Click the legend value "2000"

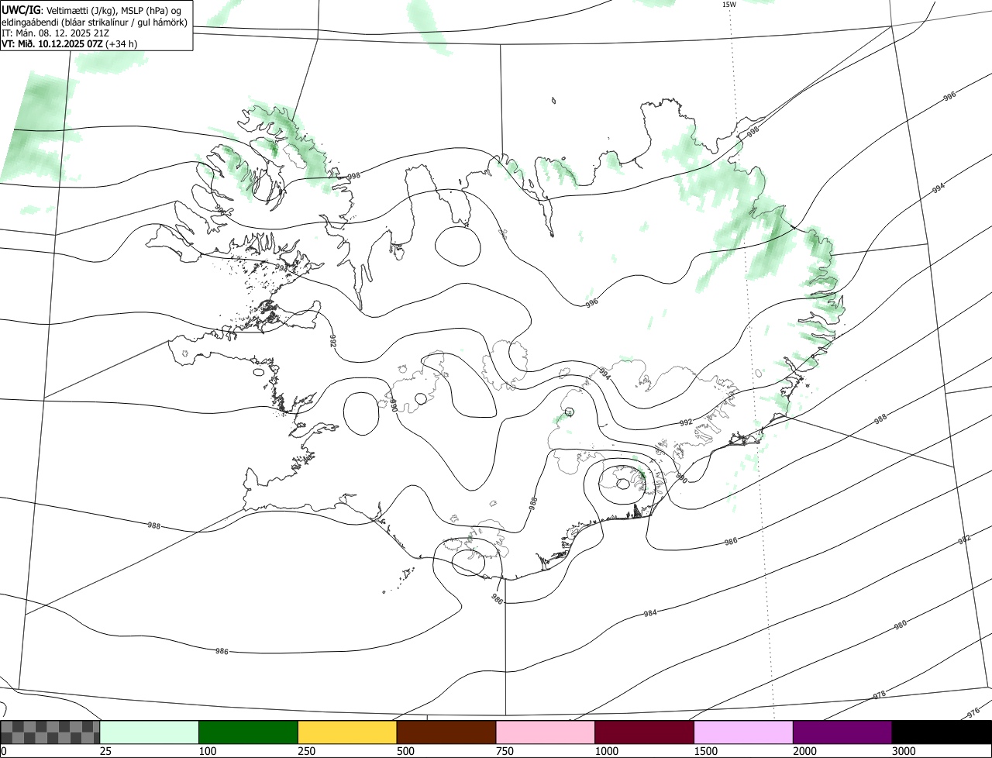tap(804, 751)
